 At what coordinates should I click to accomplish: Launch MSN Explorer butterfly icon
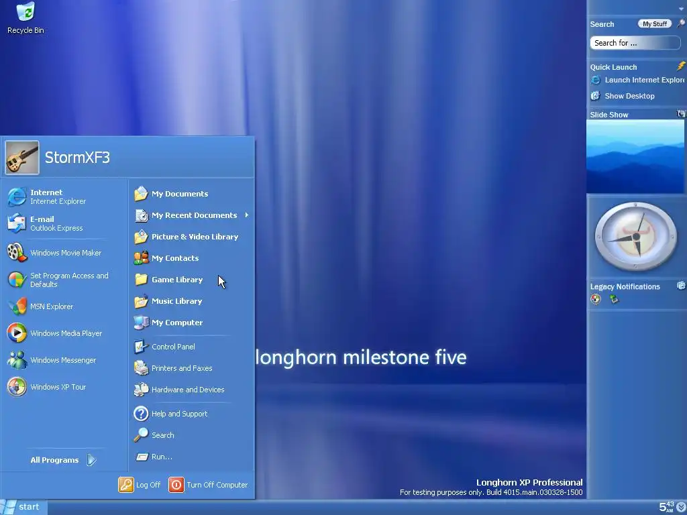(x=17, y=306)
